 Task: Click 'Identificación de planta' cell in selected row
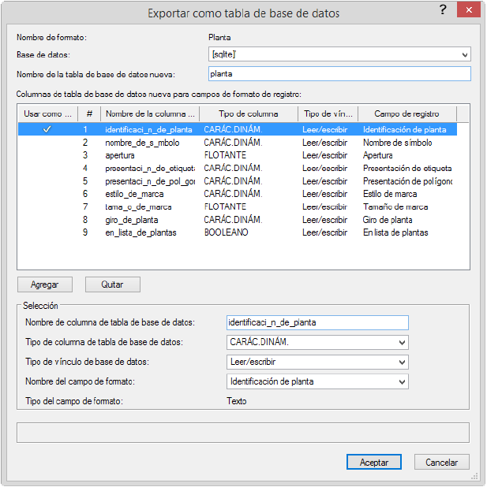click(x=405, y=129)
